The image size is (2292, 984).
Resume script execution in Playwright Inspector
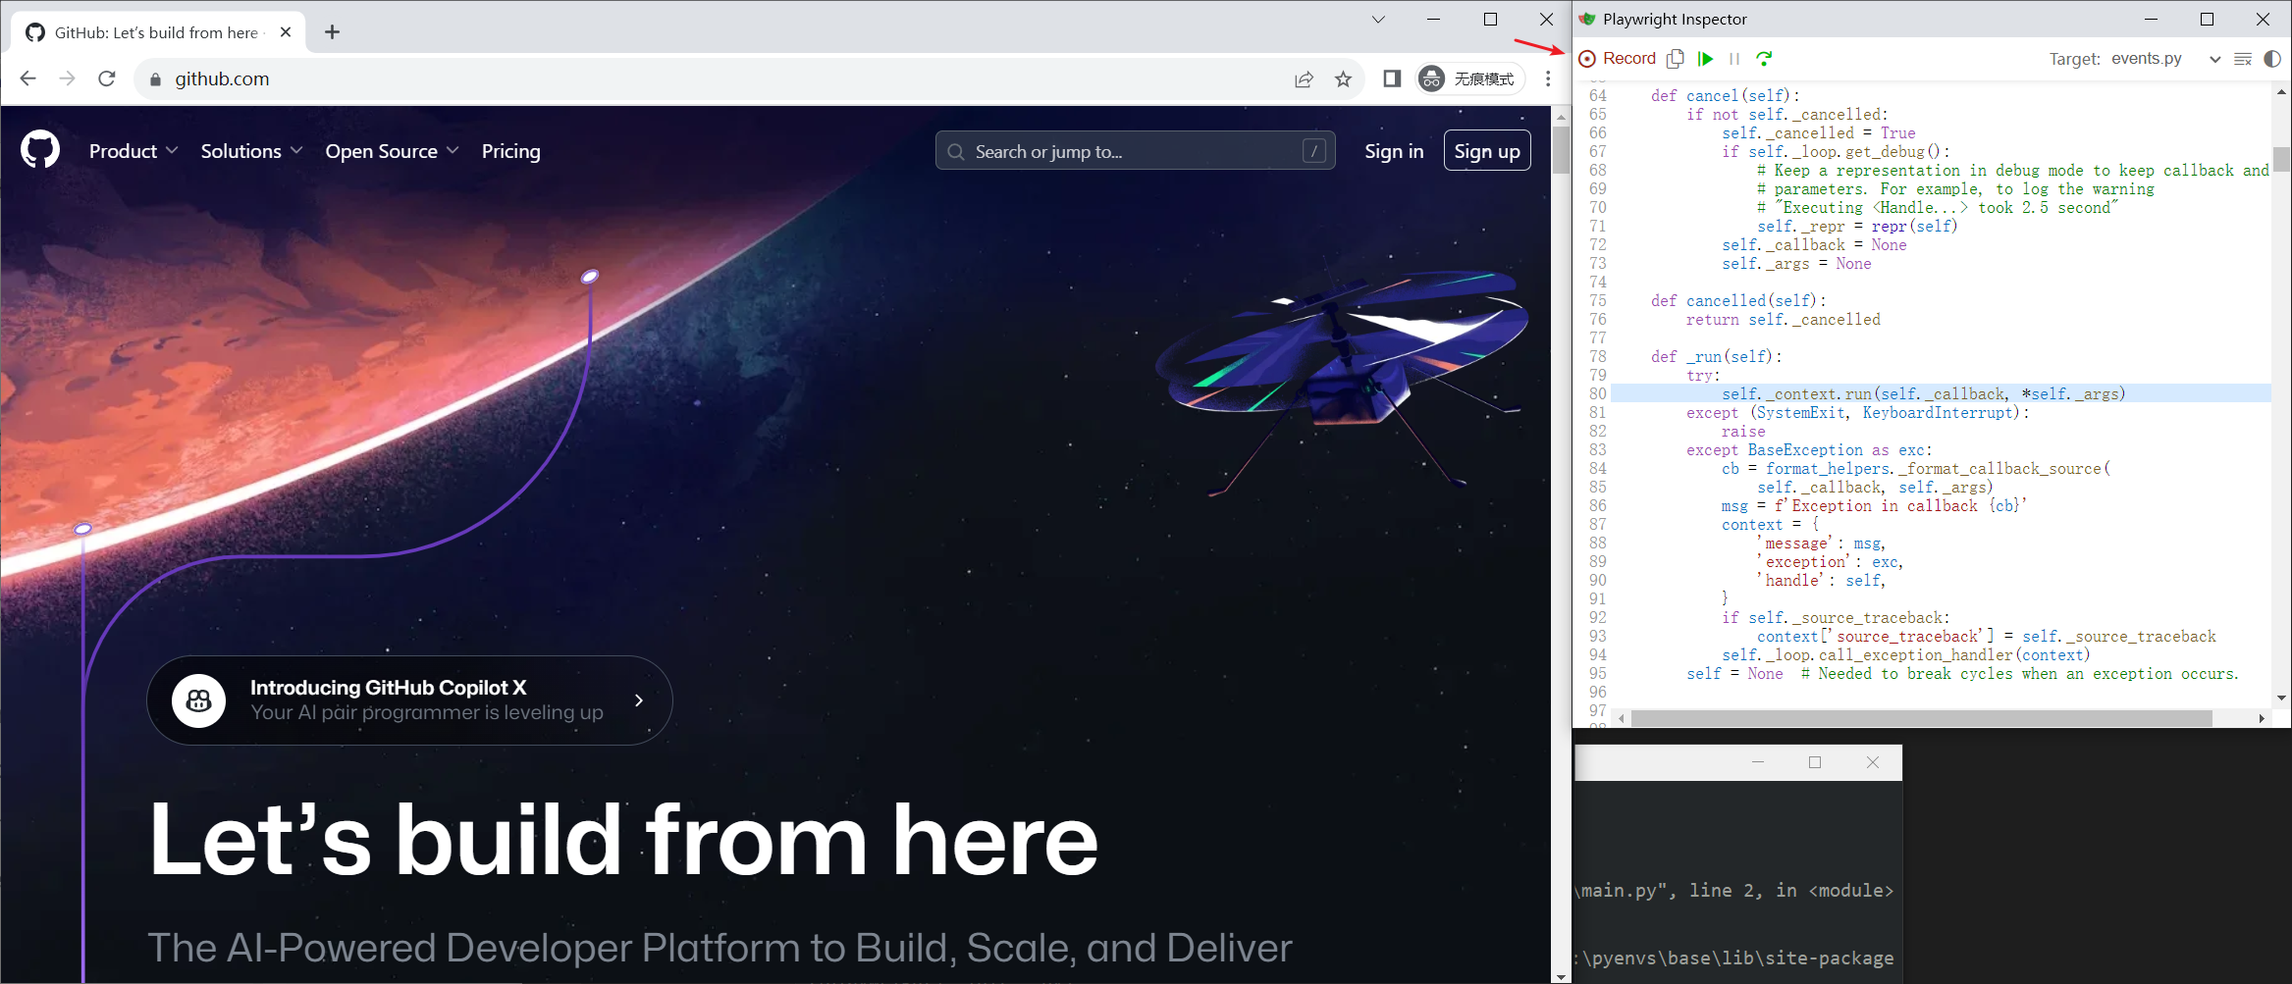pyautogui.click(x=1706, y=59)
